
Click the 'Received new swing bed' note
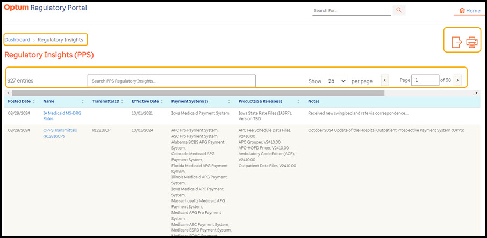[x=358, y=113]
